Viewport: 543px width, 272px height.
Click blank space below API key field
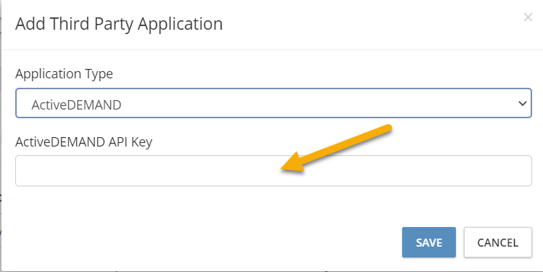(274, 204)
